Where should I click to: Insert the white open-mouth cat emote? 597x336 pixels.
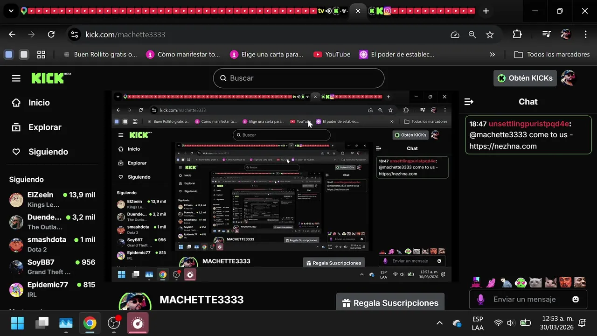tap(551, 282)
